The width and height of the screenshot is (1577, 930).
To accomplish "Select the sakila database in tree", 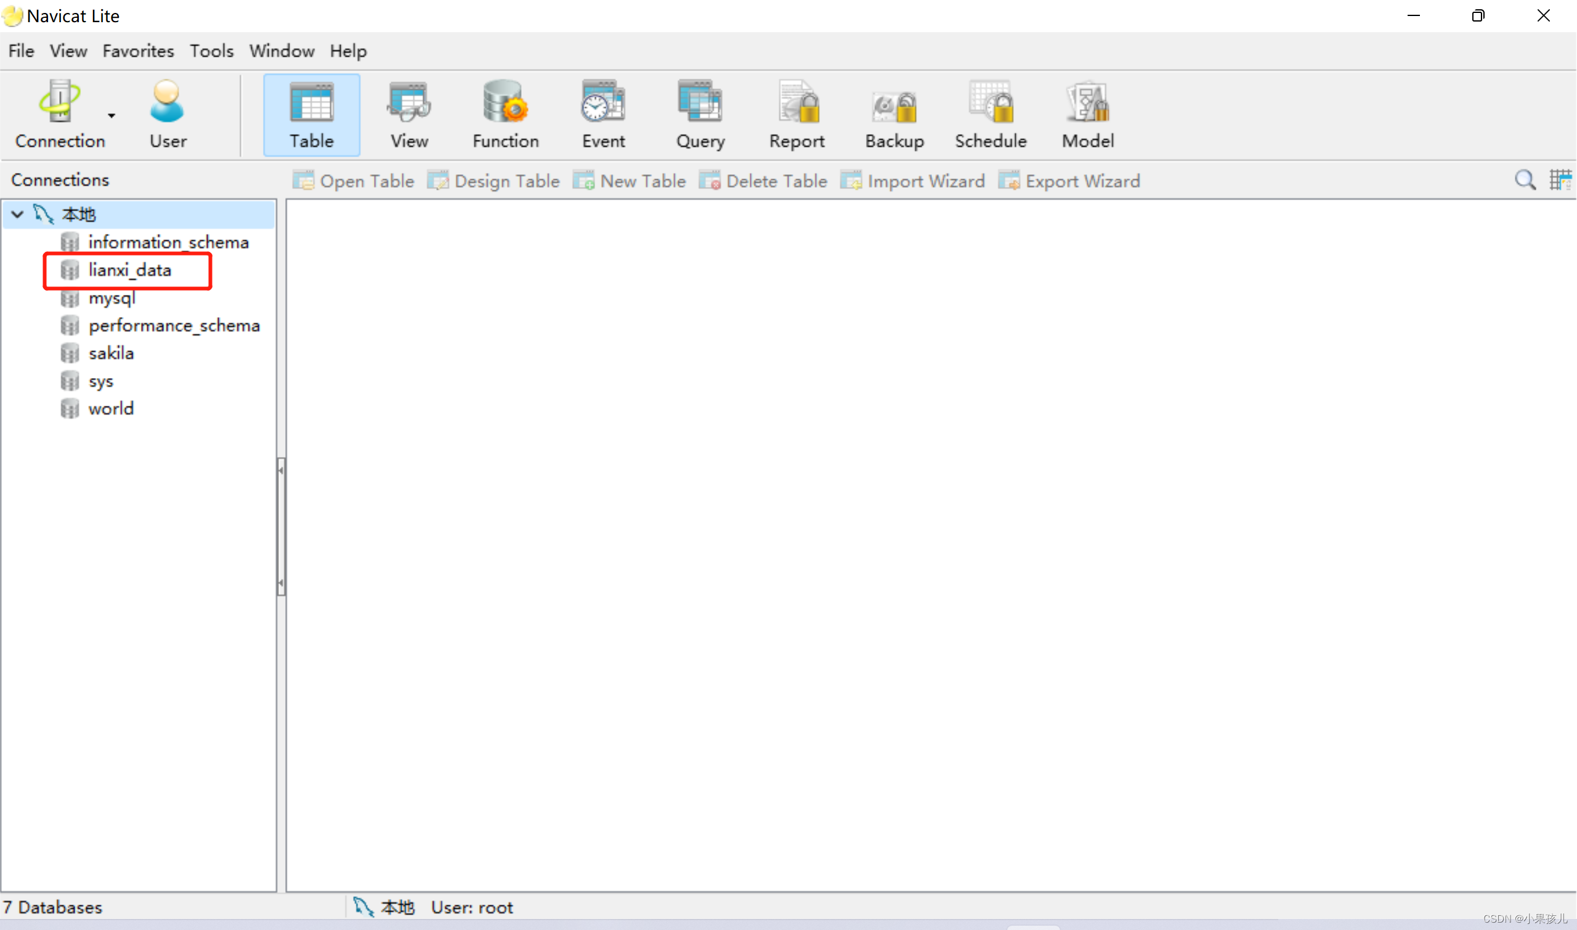I will click(111, 354).
